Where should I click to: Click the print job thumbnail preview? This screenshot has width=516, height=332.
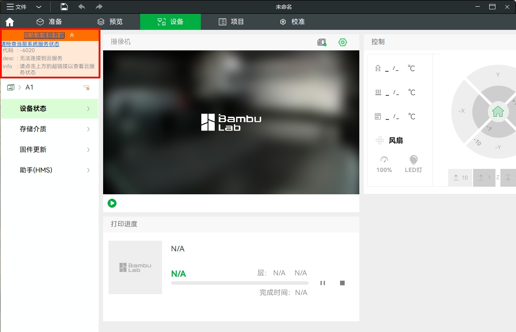[135, 267]
